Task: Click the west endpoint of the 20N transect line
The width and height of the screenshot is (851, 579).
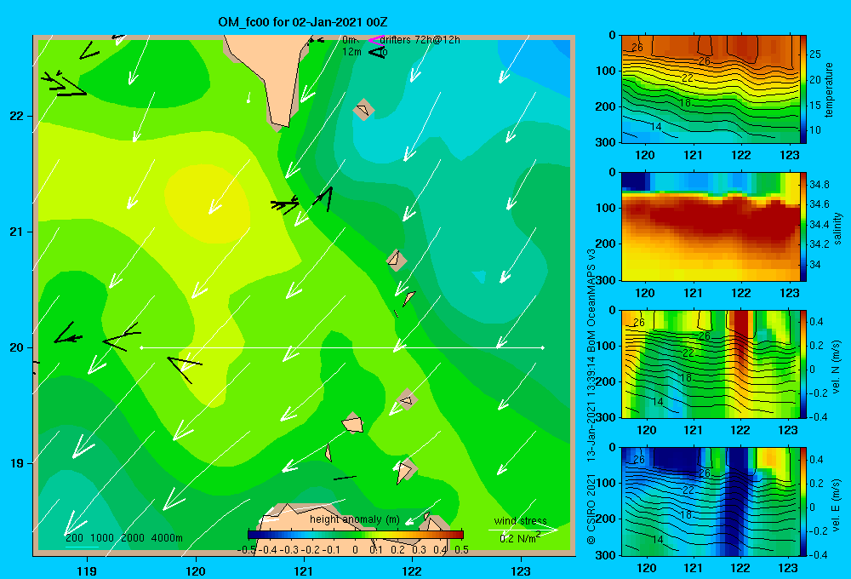Action: point(141,347)
